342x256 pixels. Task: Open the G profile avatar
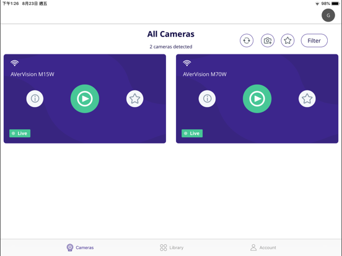coord(328,15)
